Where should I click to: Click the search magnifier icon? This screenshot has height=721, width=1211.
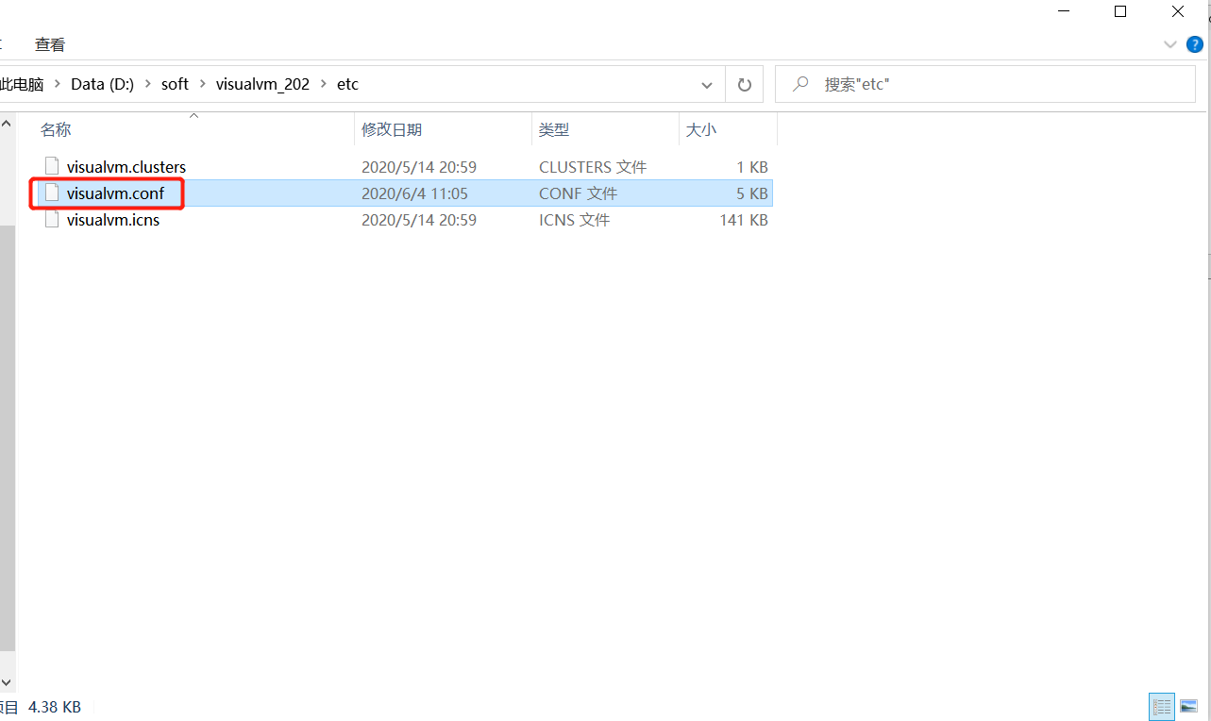tap(800, 84)
